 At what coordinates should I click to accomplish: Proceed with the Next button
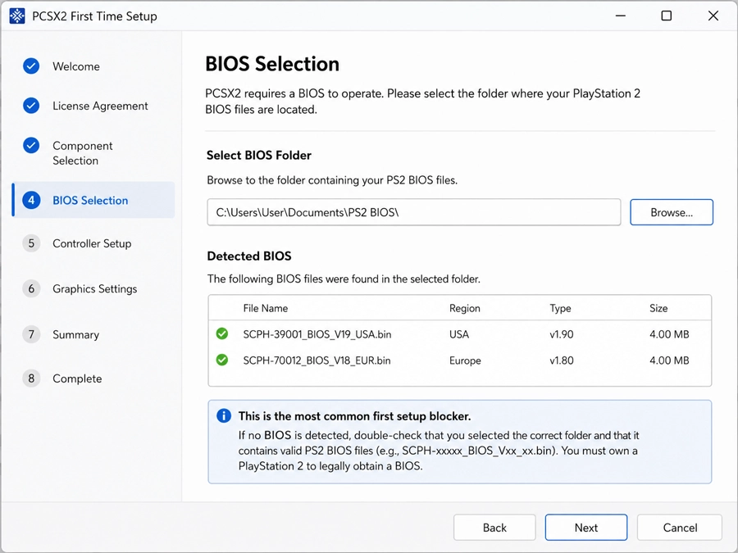[586, 528]
